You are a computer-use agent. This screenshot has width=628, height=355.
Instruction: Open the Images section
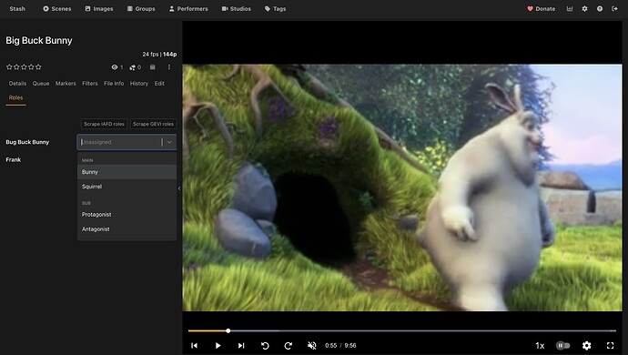click(99, 9)
